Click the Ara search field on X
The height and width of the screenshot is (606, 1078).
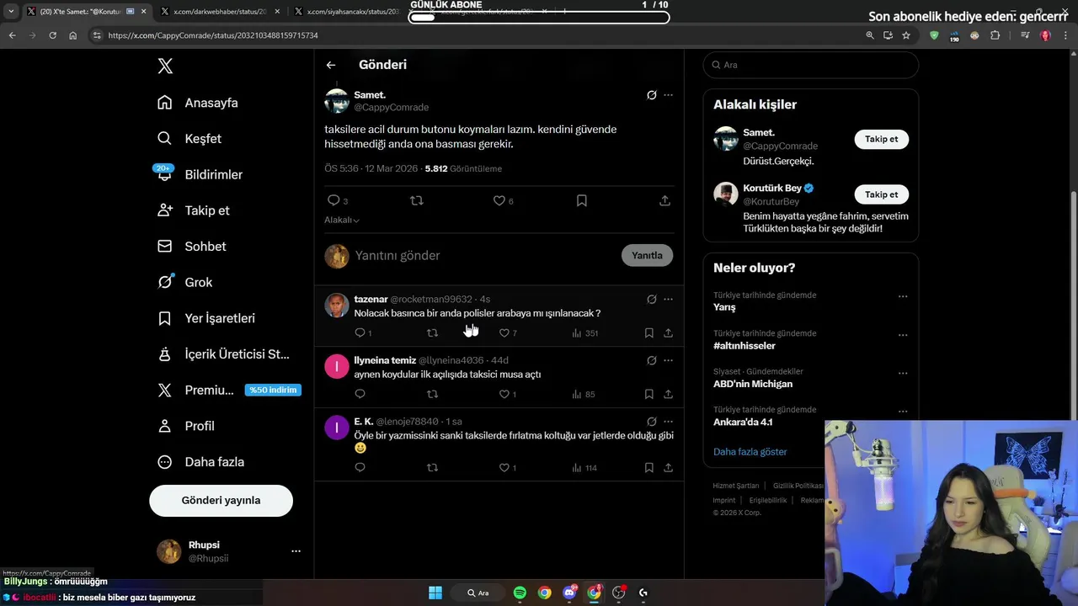(x=810, y=65)
